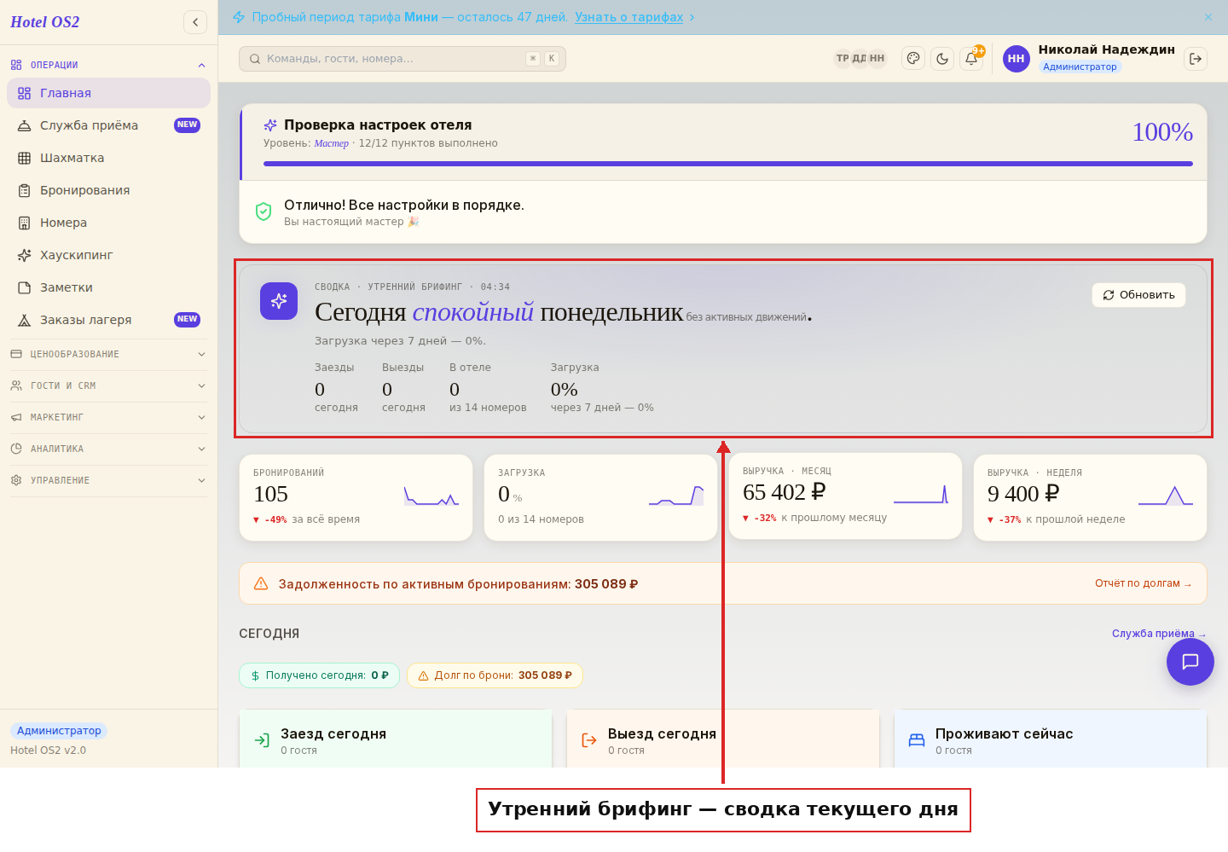Click the Заметки note icon

25,287
